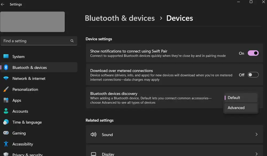This screenshot has width=267, height=156.
Task: Enable Download over metered connections toggle
Action: pos(253,75)
